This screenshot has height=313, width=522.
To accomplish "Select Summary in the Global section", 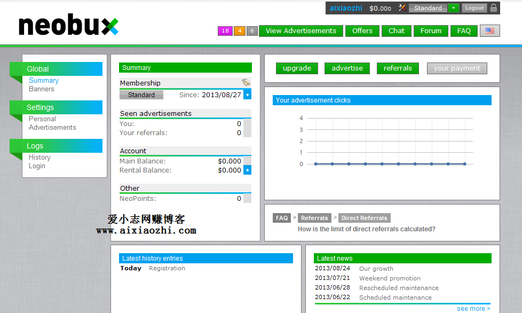I will coord(44,80).
